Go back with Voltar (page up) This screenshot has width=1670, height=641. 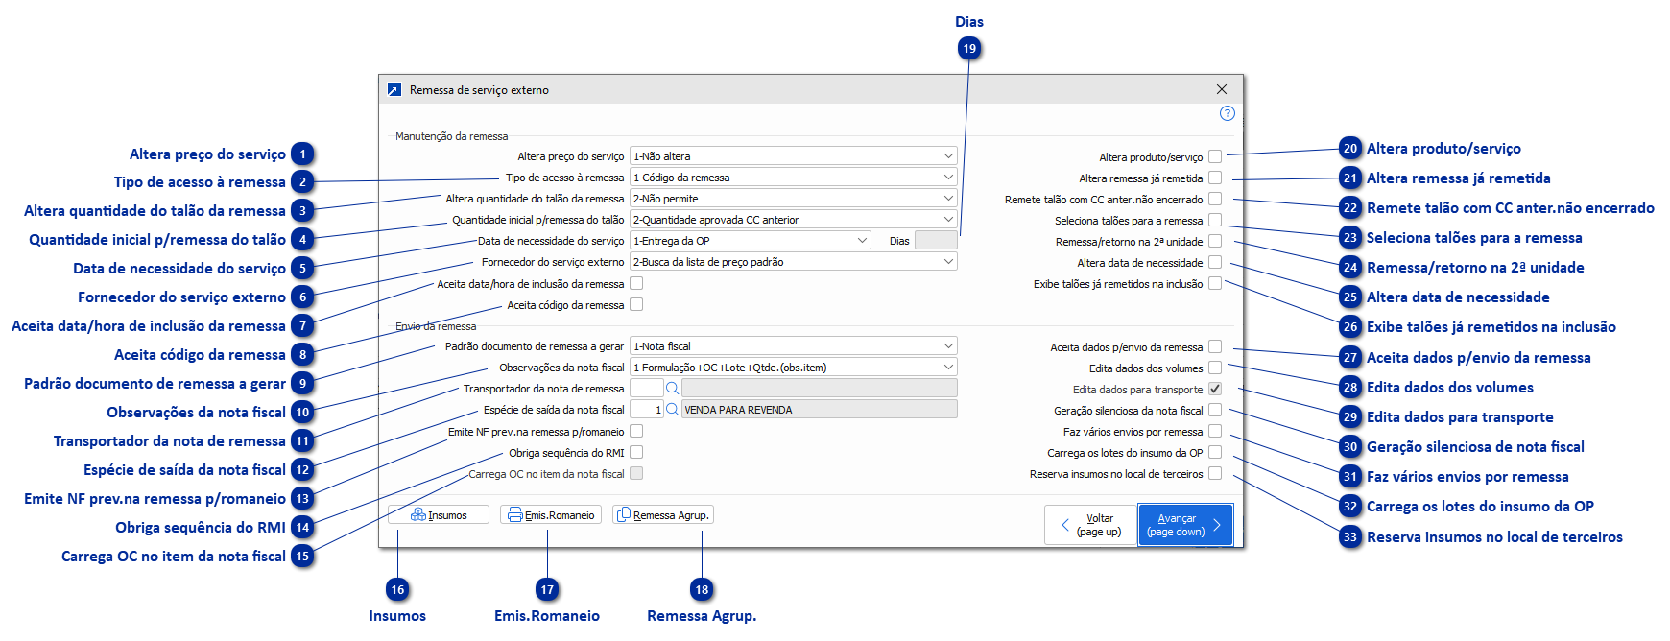[x=1090, y=525]
